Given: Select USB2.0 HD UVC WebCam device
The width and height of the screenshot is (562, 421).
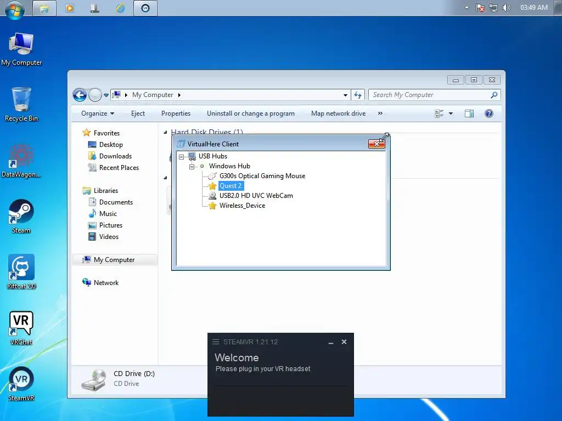Looking at the screenshot, I should click(256, 196).
